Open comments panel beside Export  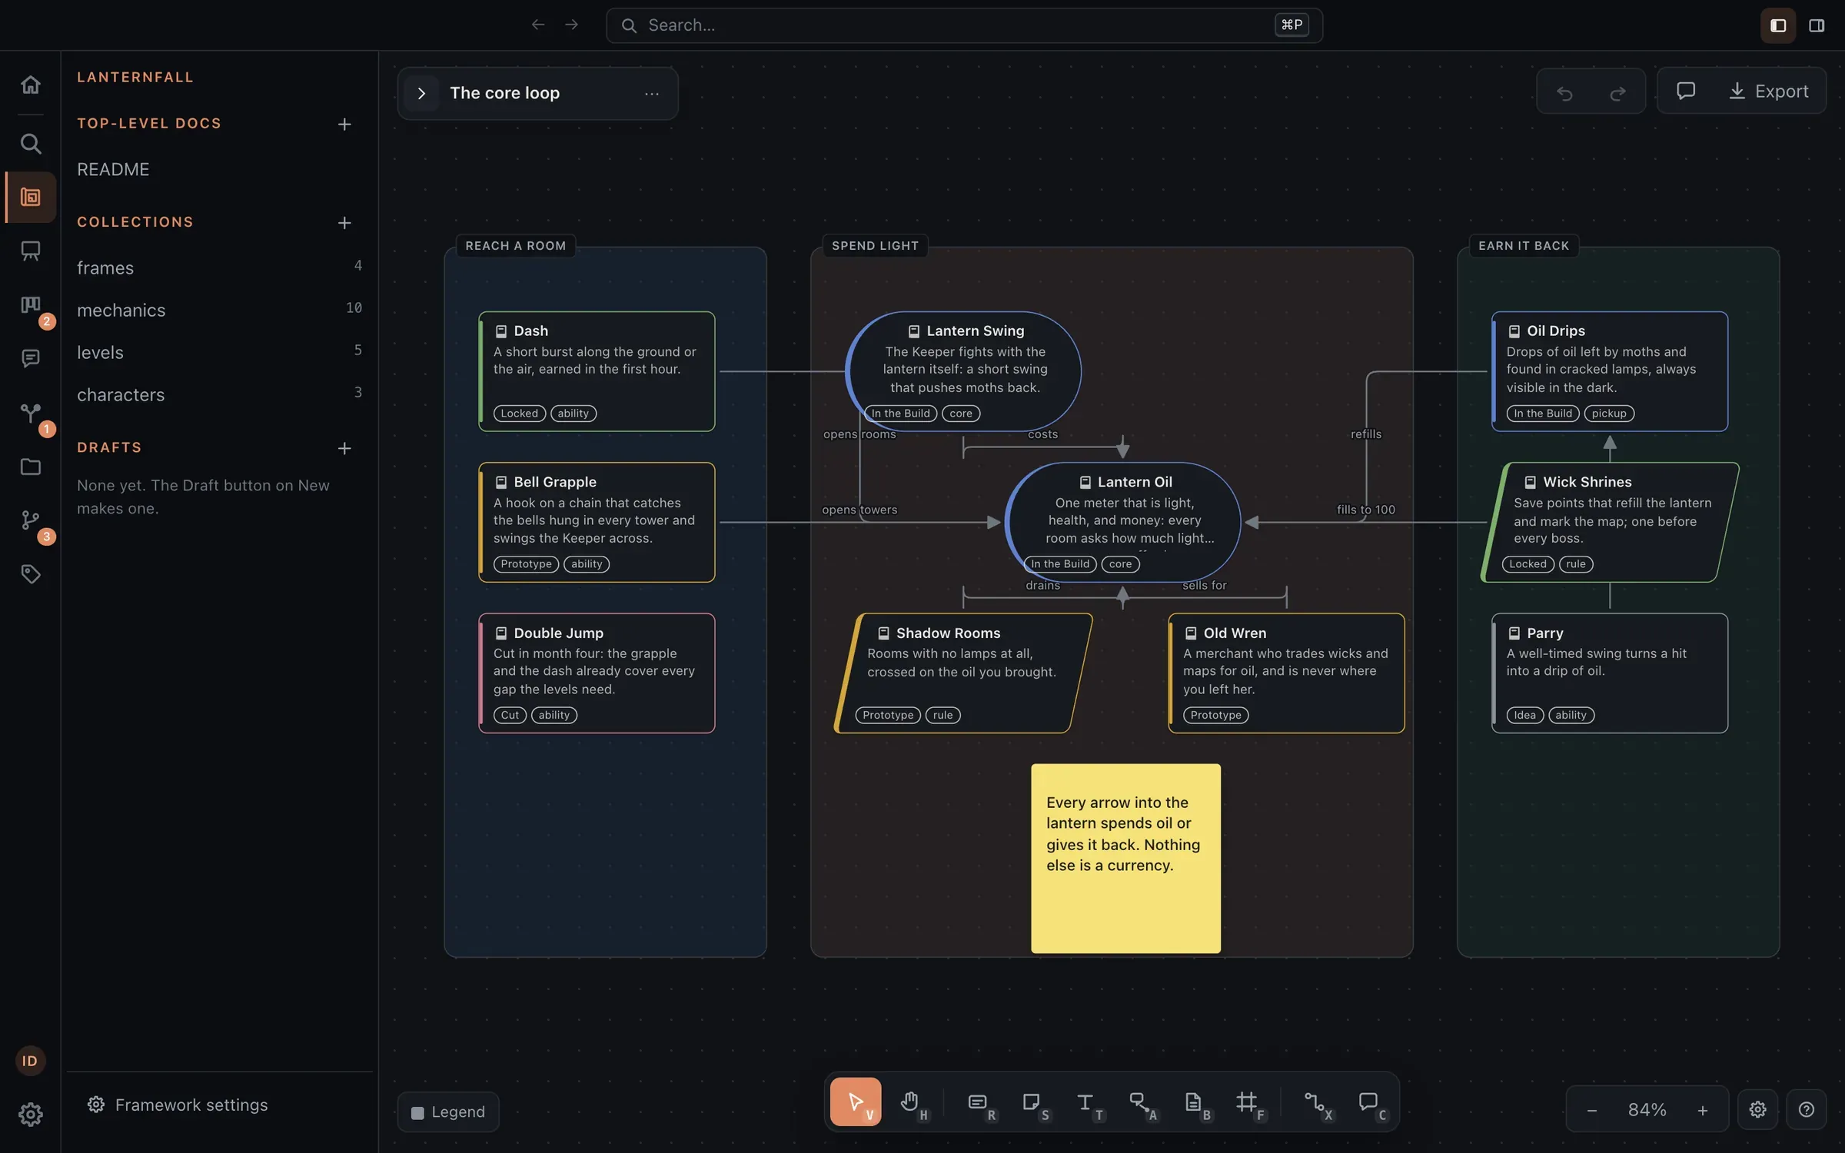coord(1685,91)
